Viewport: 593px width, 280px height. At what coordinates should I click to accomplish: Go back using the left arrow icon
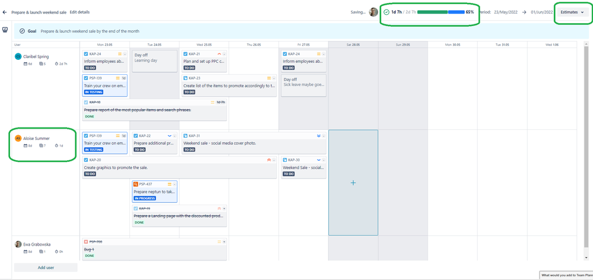pyautogui.click(x=5, y=12)
